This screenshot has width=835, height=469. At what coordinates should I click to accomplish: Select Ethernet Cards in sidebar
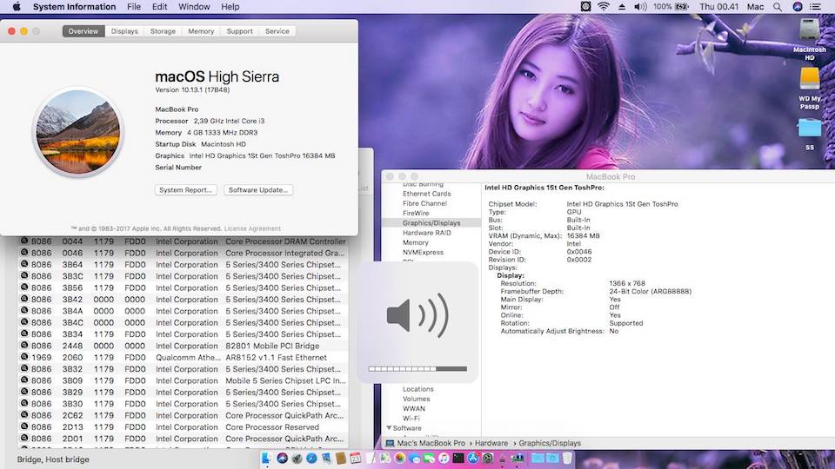[x=426, y=194]
